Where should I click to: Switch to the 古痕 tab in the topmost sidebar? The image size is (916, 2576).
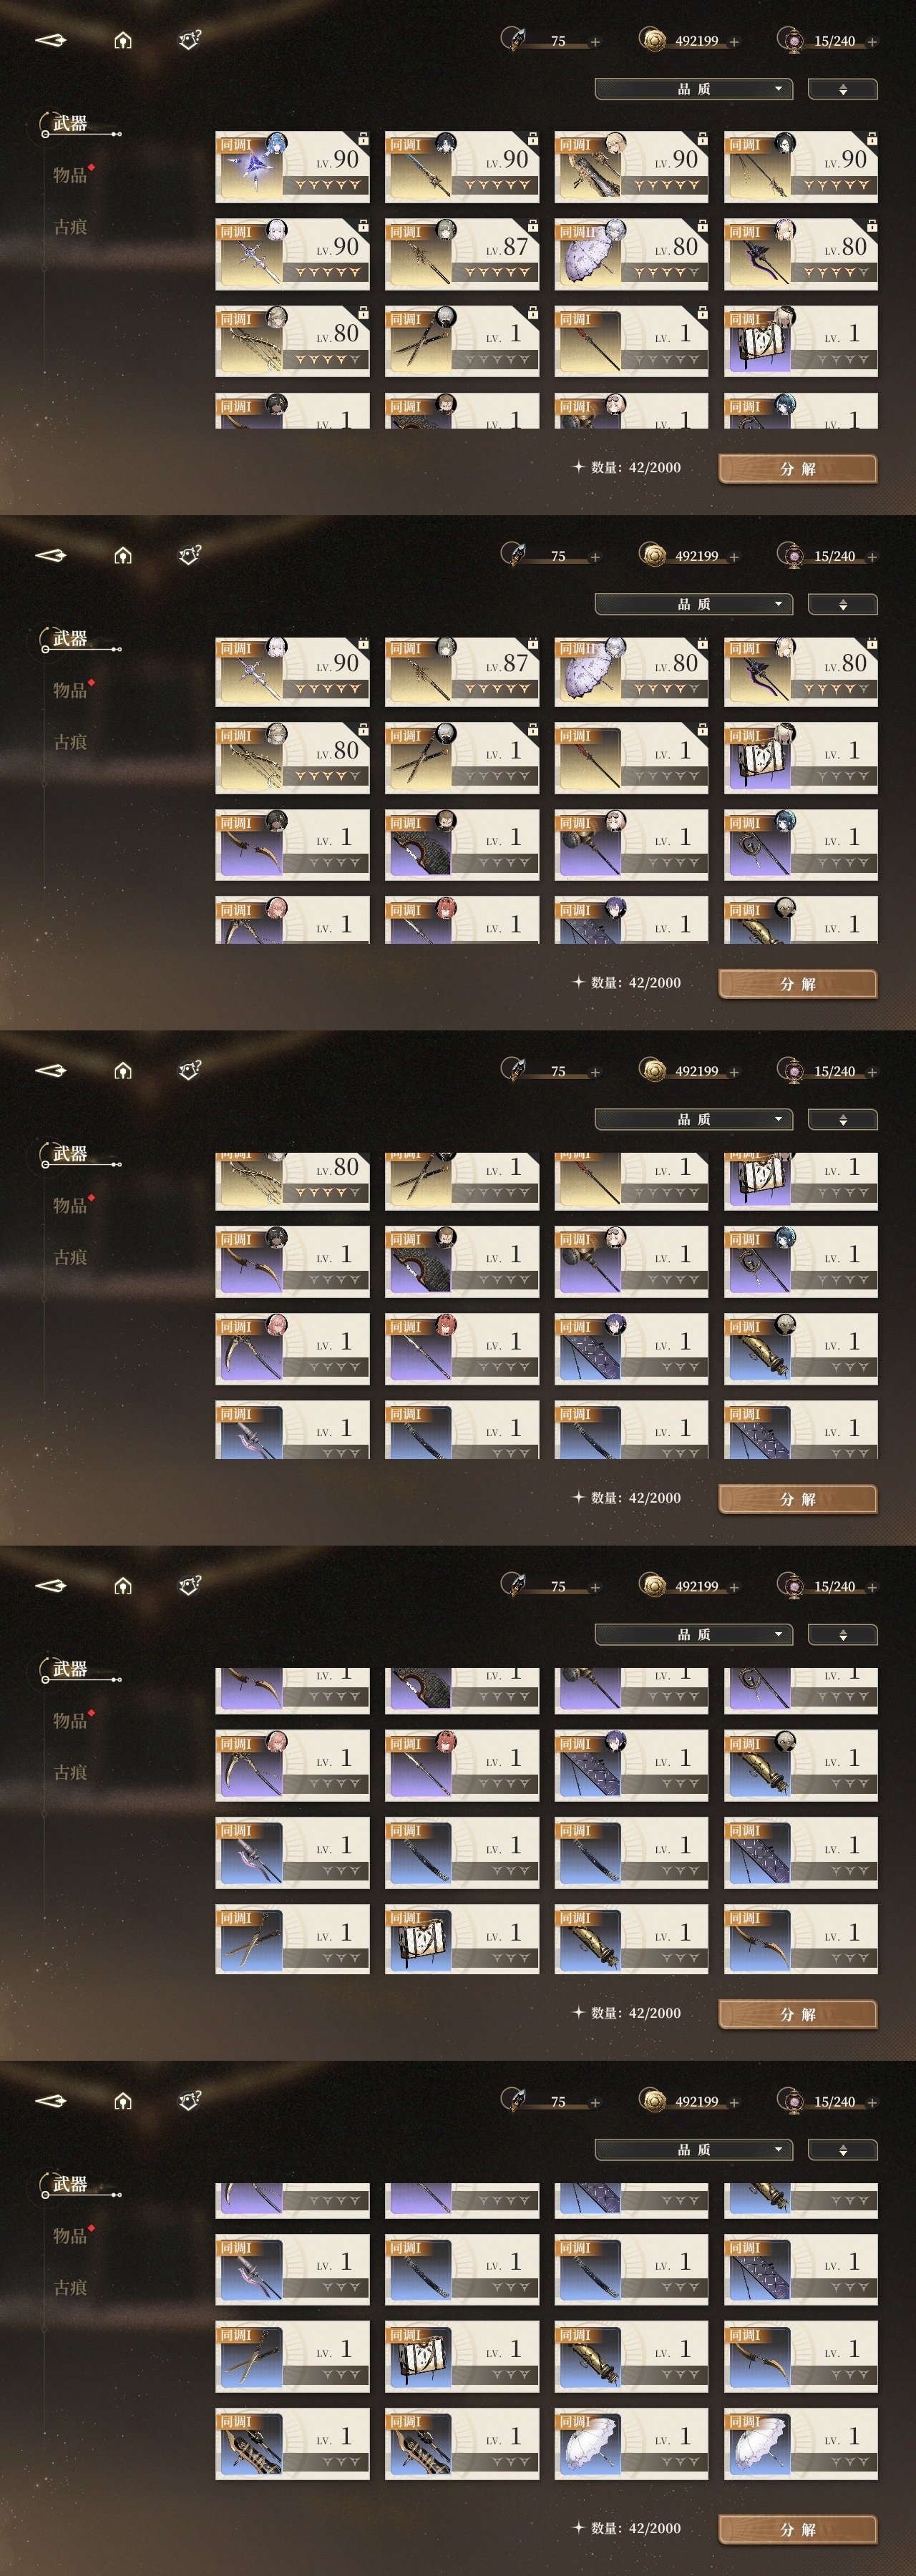[70, 227]
